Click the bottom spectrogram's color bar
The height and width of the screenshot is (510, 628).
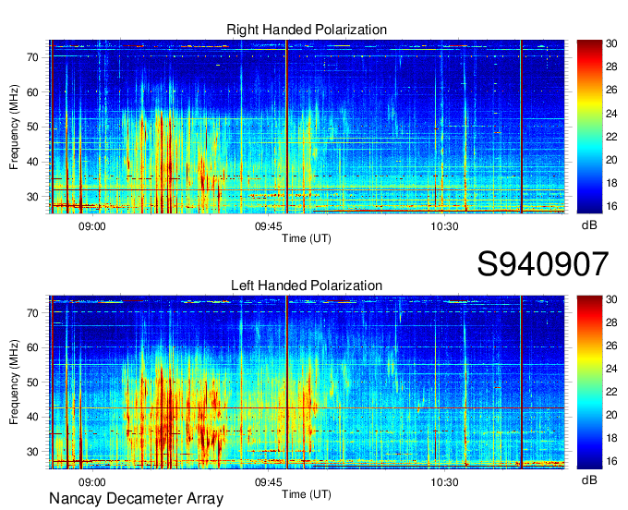[x=589, y=382]
